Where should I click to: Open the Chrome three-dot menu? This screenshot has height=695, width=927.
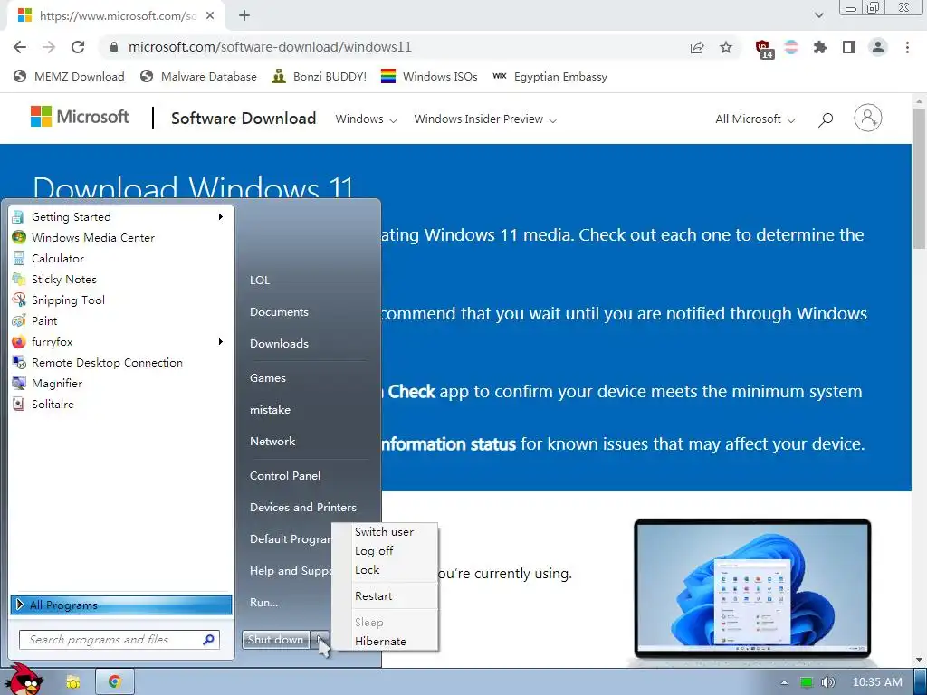click(907, 47)
